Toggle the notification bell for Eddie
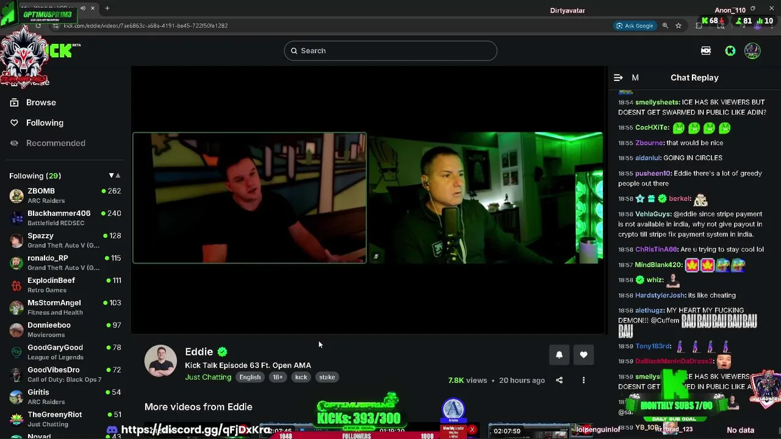This screenshot has width=781, height=439. pyautogui.click(x=559, y=355)
